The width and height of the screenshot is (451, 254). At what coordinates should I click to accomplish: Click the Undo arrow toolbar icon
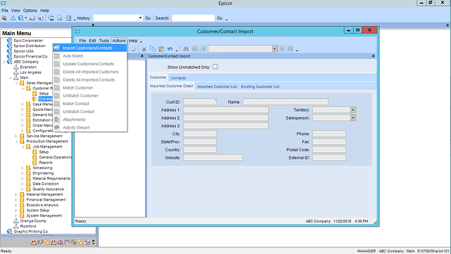point(170,49)
